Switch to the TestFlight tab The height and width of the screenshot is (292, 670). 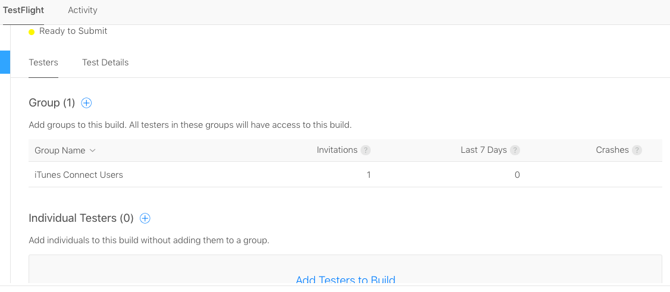coord(23,10)
